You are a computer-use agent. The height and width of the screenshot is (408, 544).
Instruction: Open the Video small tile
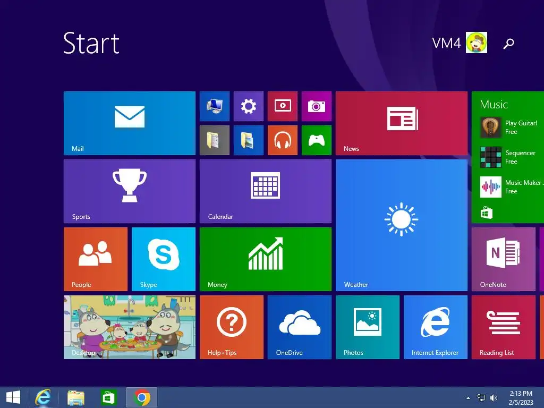point(283,106)
